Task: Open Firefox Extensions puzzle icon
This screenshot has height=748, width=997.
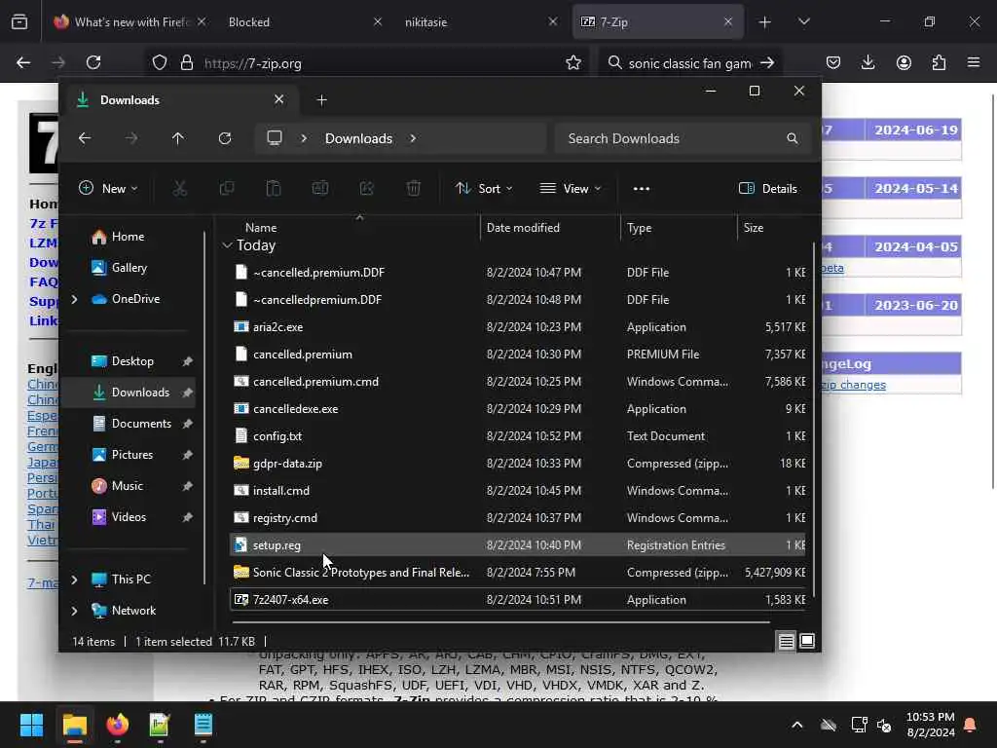Action: [x=939, y=62]
